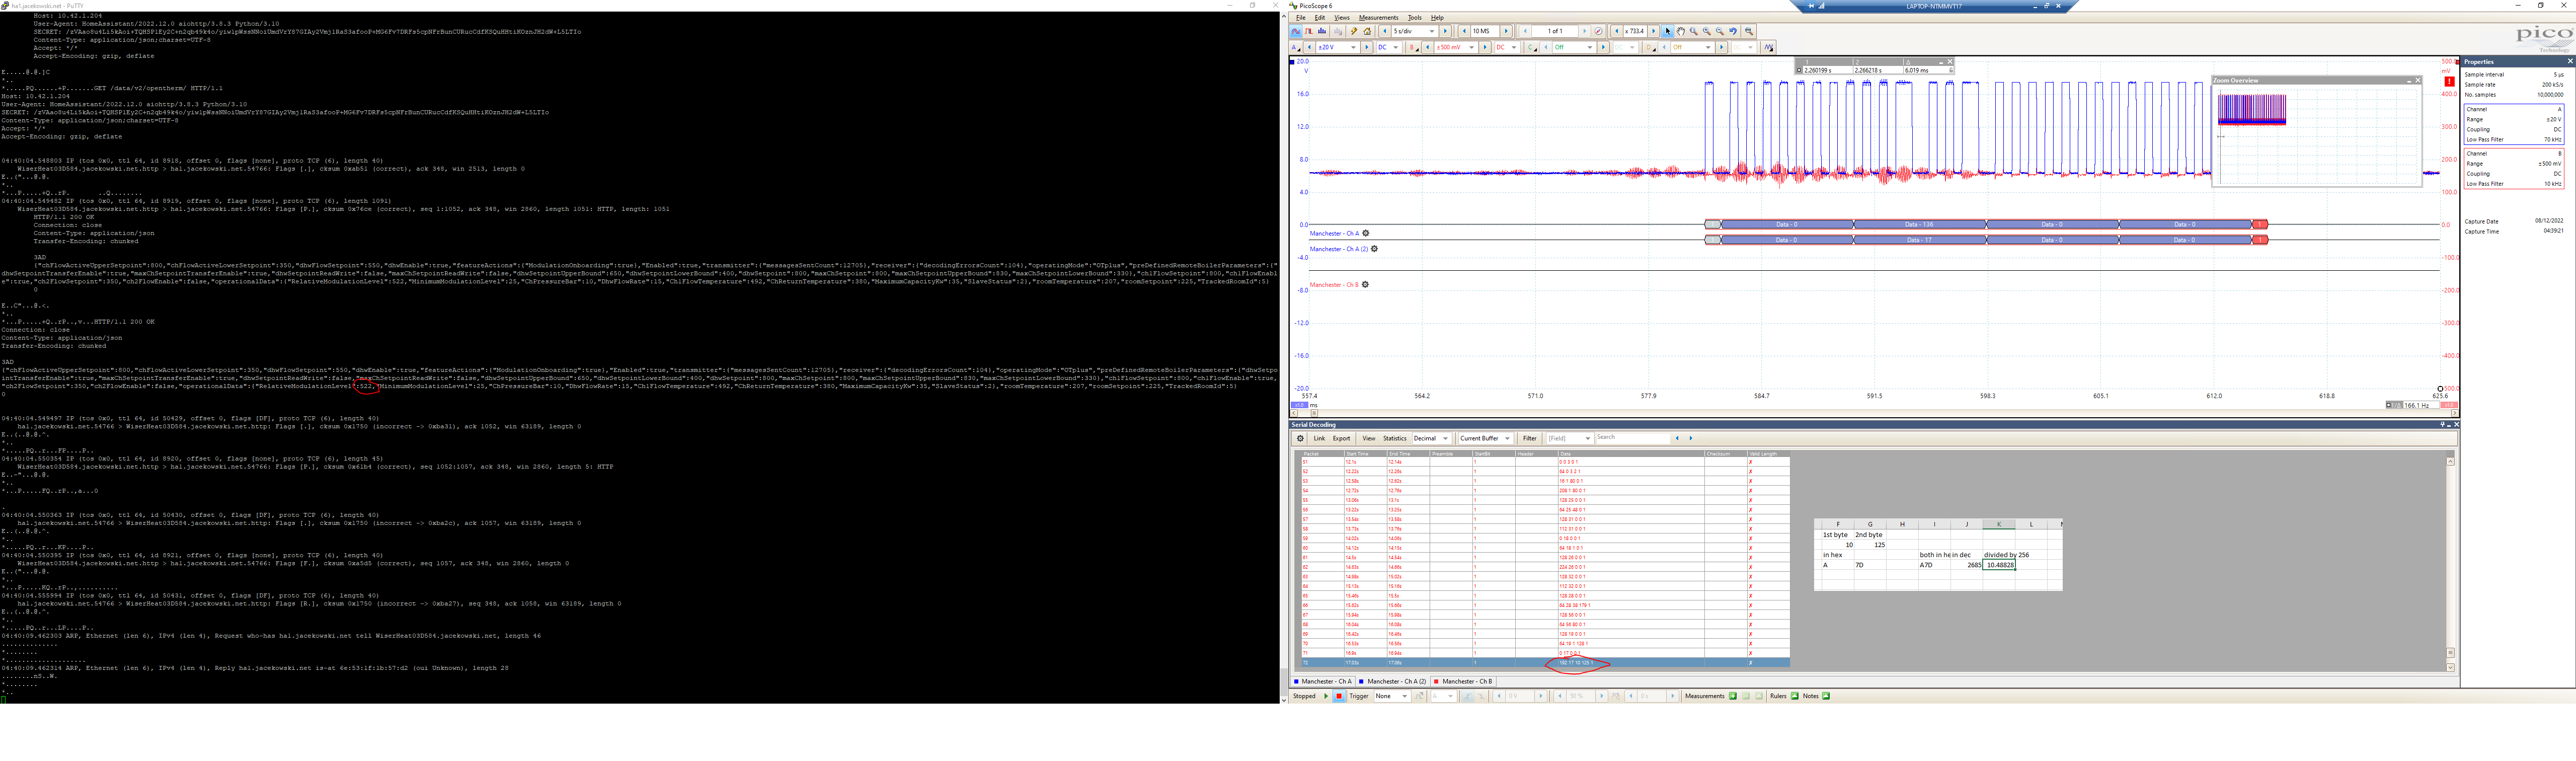Open Serial Decoding settings gear
The width and height of the screenshot is (2576, 761).
(1300, 438)
